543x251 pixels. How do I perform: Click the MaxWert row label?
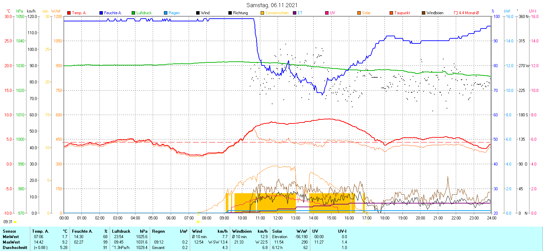[11, 242]
